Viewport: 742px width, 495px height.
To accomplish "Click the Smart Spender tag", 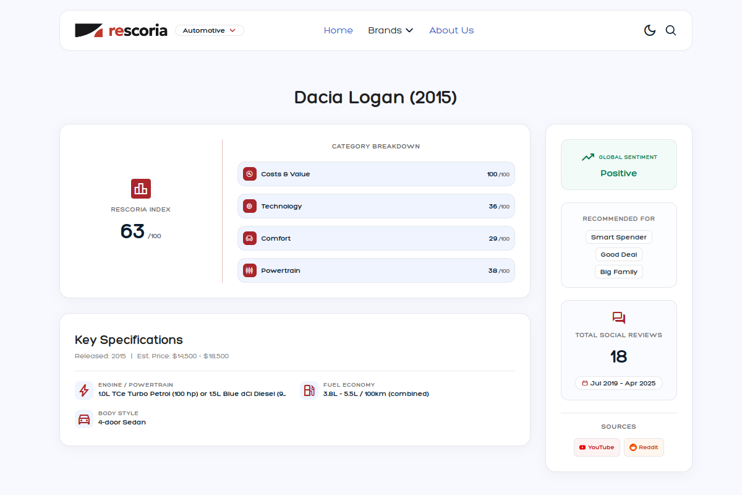I will [x=619, y=237].
